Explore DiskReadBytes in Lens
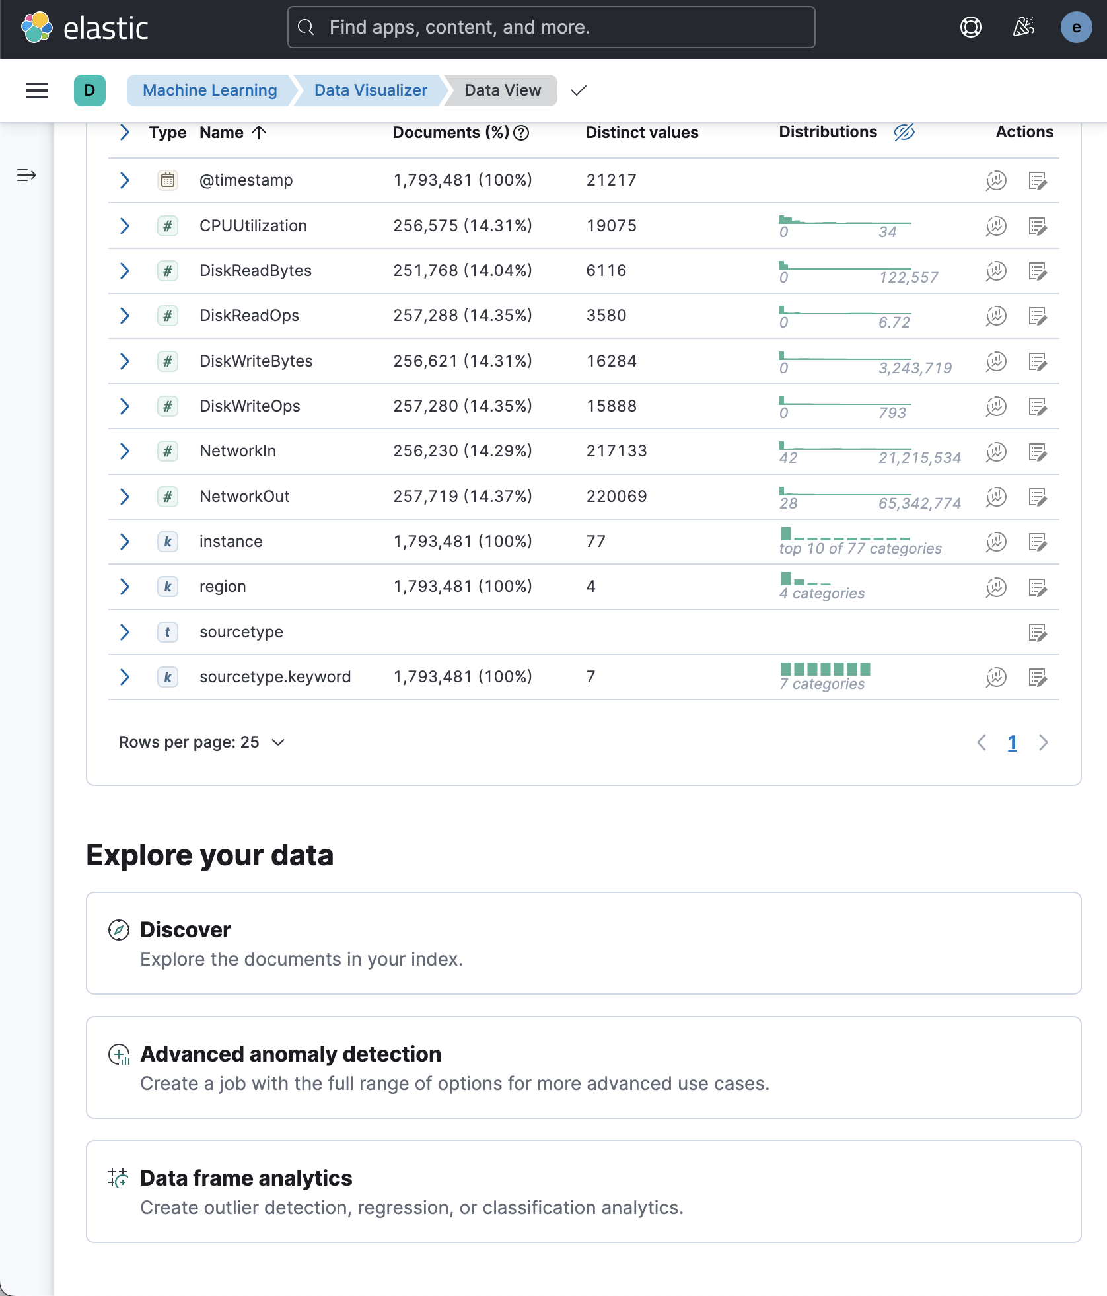Viewport: 1107px width, 1296px height. coord(996,271)
